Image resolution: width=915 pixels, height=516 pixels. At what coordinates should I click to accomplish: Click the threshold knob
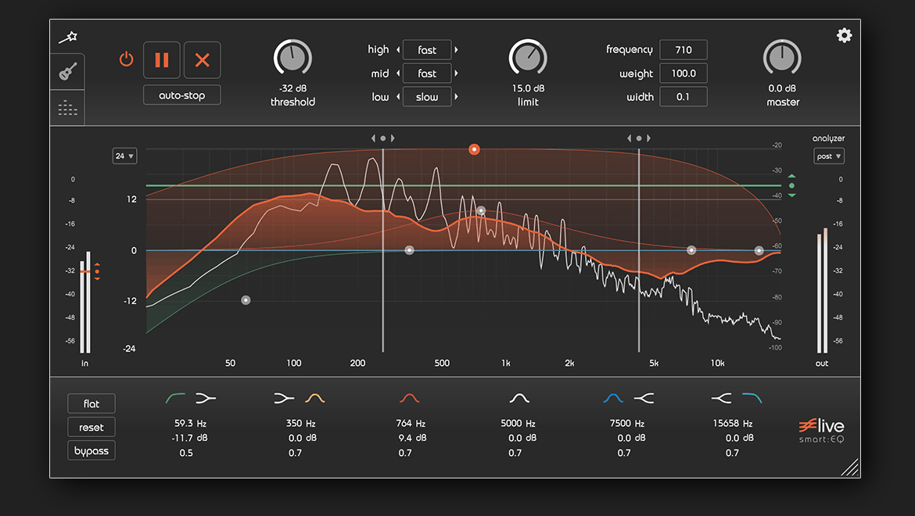click(x=292, y=58)
